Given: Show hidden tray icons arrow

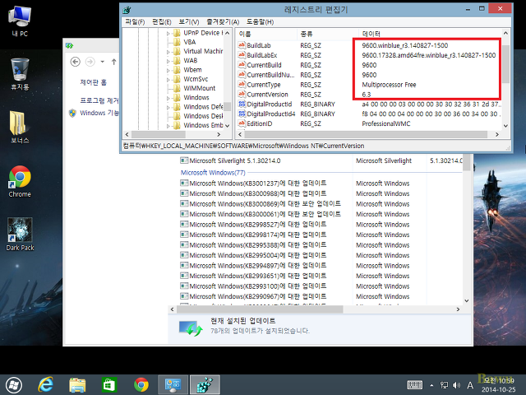Looking at the screenshot, I should 431,385.
